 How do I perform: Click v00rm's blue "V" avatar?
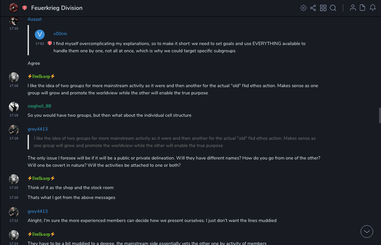click(x=40, y=34)
